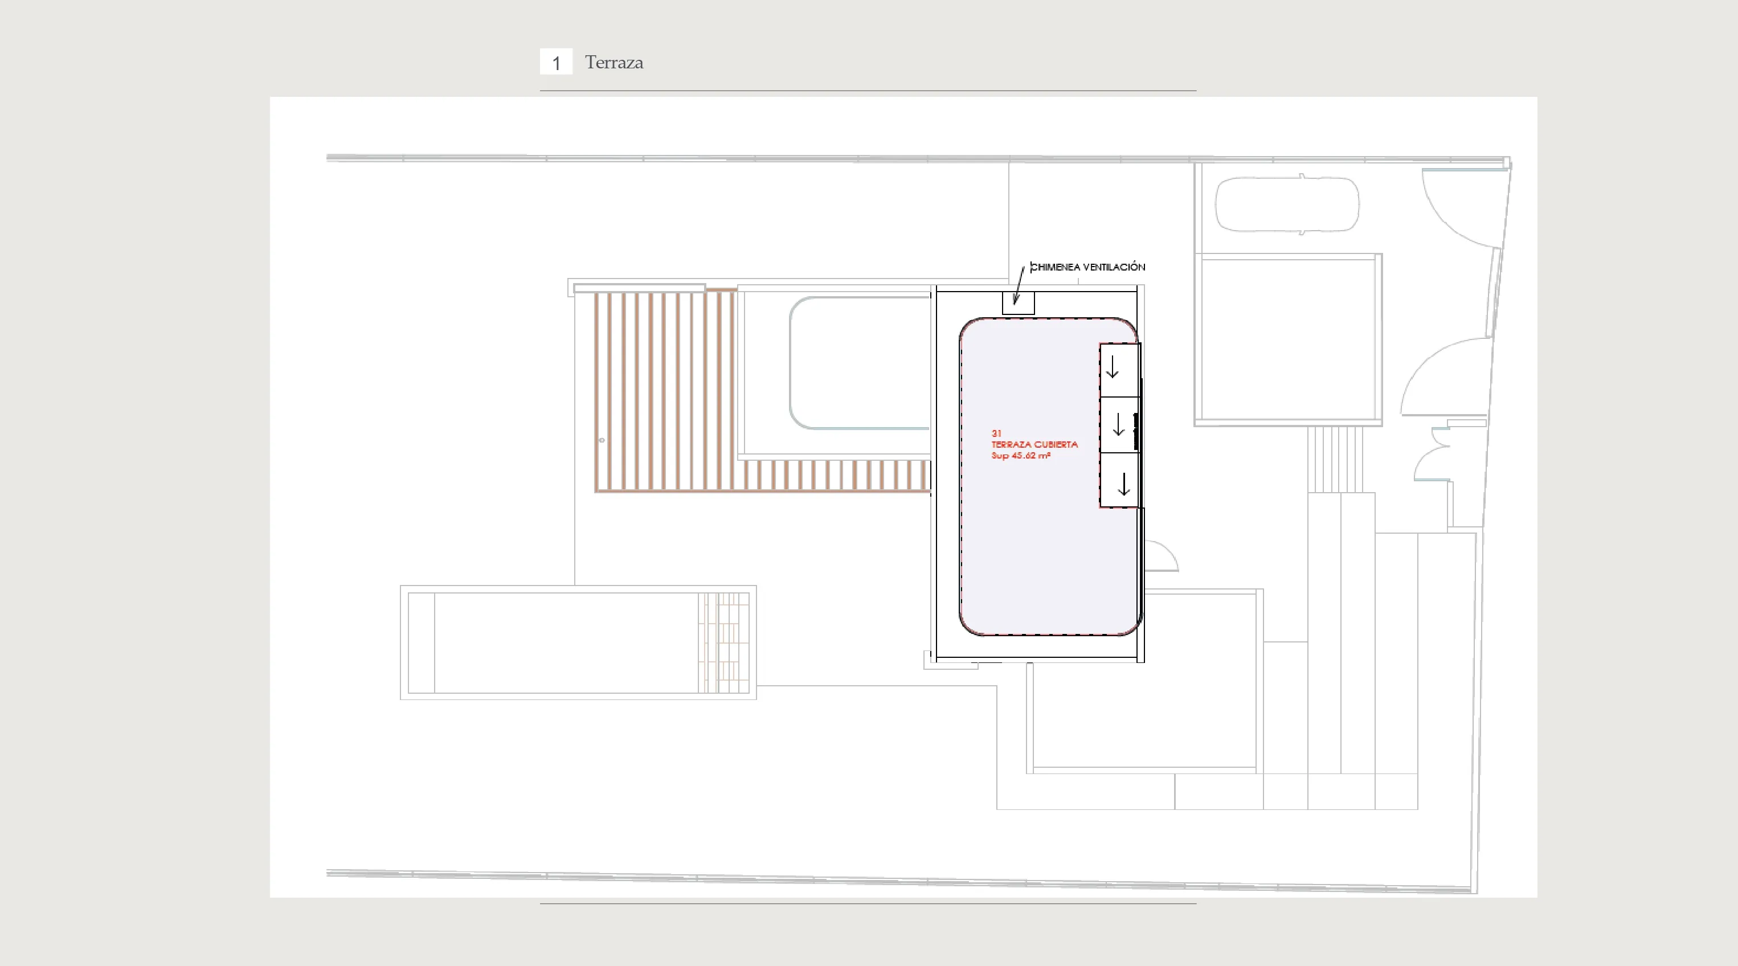Click the bottom stair down-arrow
This screenshot has height=966, width=1738.
tap(1123, 484)
